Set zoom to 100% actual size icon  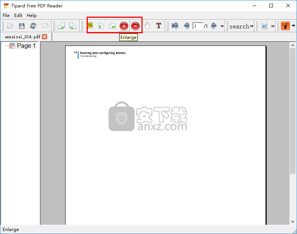tap(90, 26)
